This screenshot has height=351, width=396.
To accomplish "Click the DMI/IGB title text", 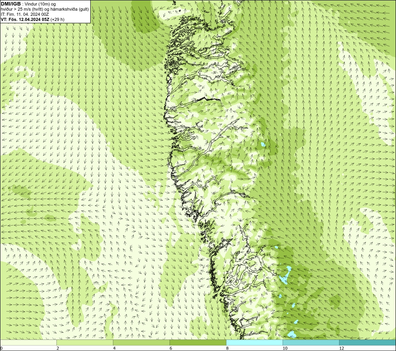I will 11,4.
